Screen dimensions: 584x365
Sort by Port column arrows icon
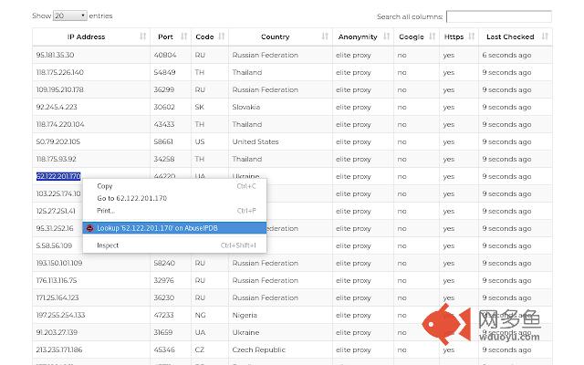click(183, 36)
